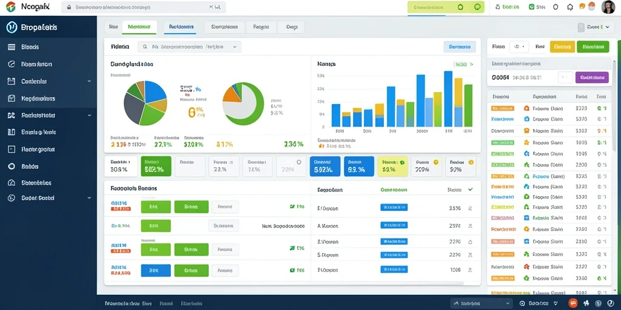Screen dimensions: 621x310
Task: Switch to the blue-underlined second tab
Action: [x=181, y=27]
